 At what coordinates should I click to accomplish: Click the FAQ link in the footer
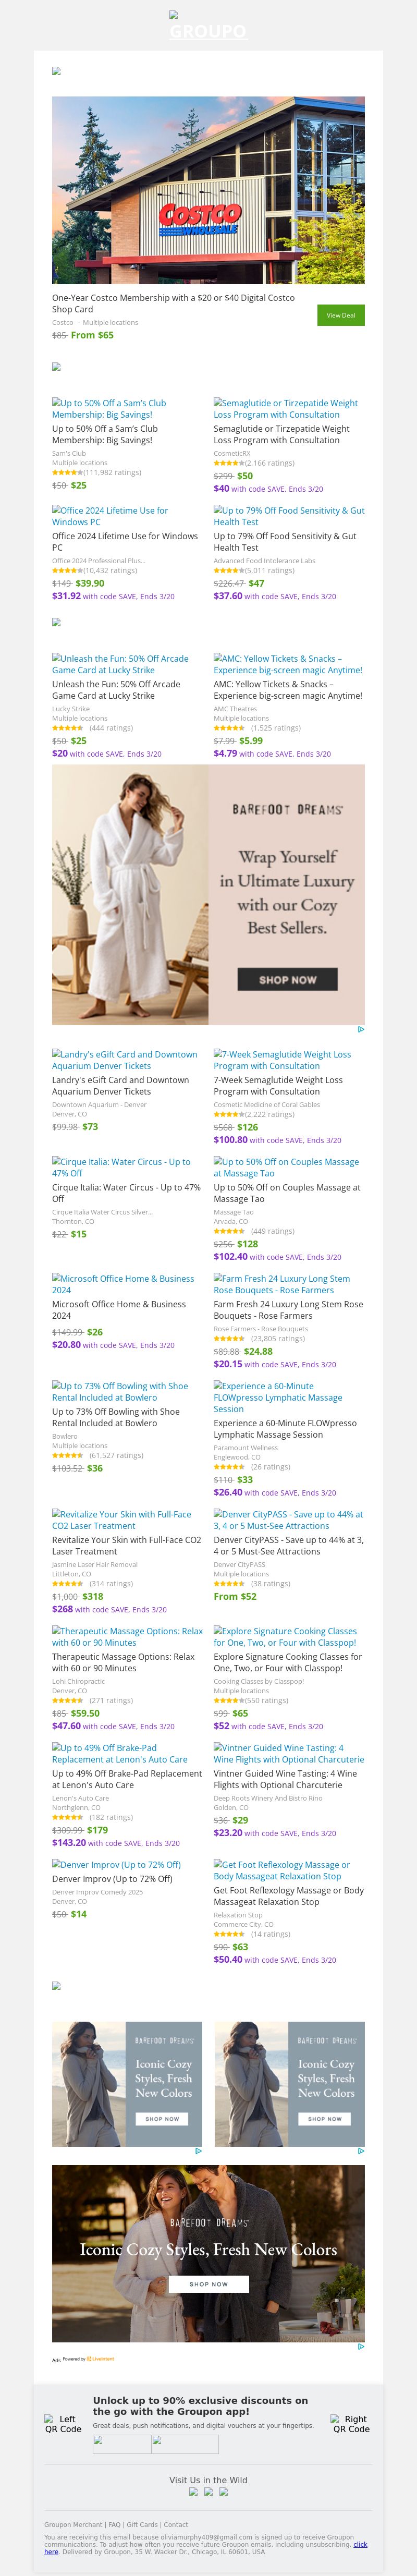point(114,2525)
